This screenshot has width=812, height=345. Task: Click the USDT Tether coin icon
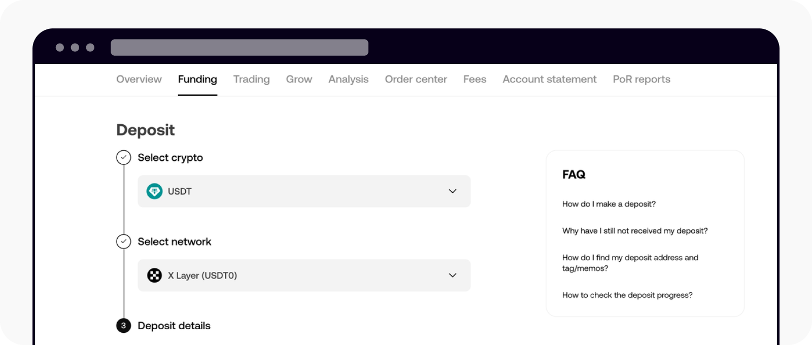(154, 191)
